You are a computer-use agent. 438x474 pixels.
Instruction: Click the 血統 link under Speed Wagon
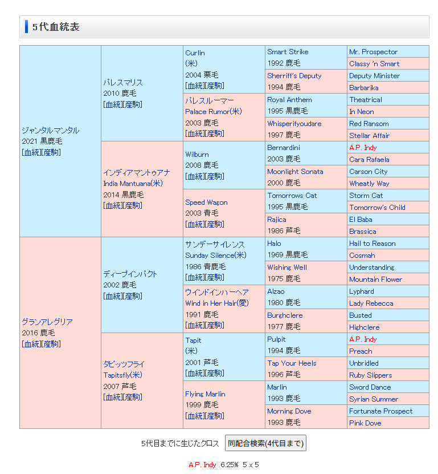pyautogui.click(x=195, y=224)
